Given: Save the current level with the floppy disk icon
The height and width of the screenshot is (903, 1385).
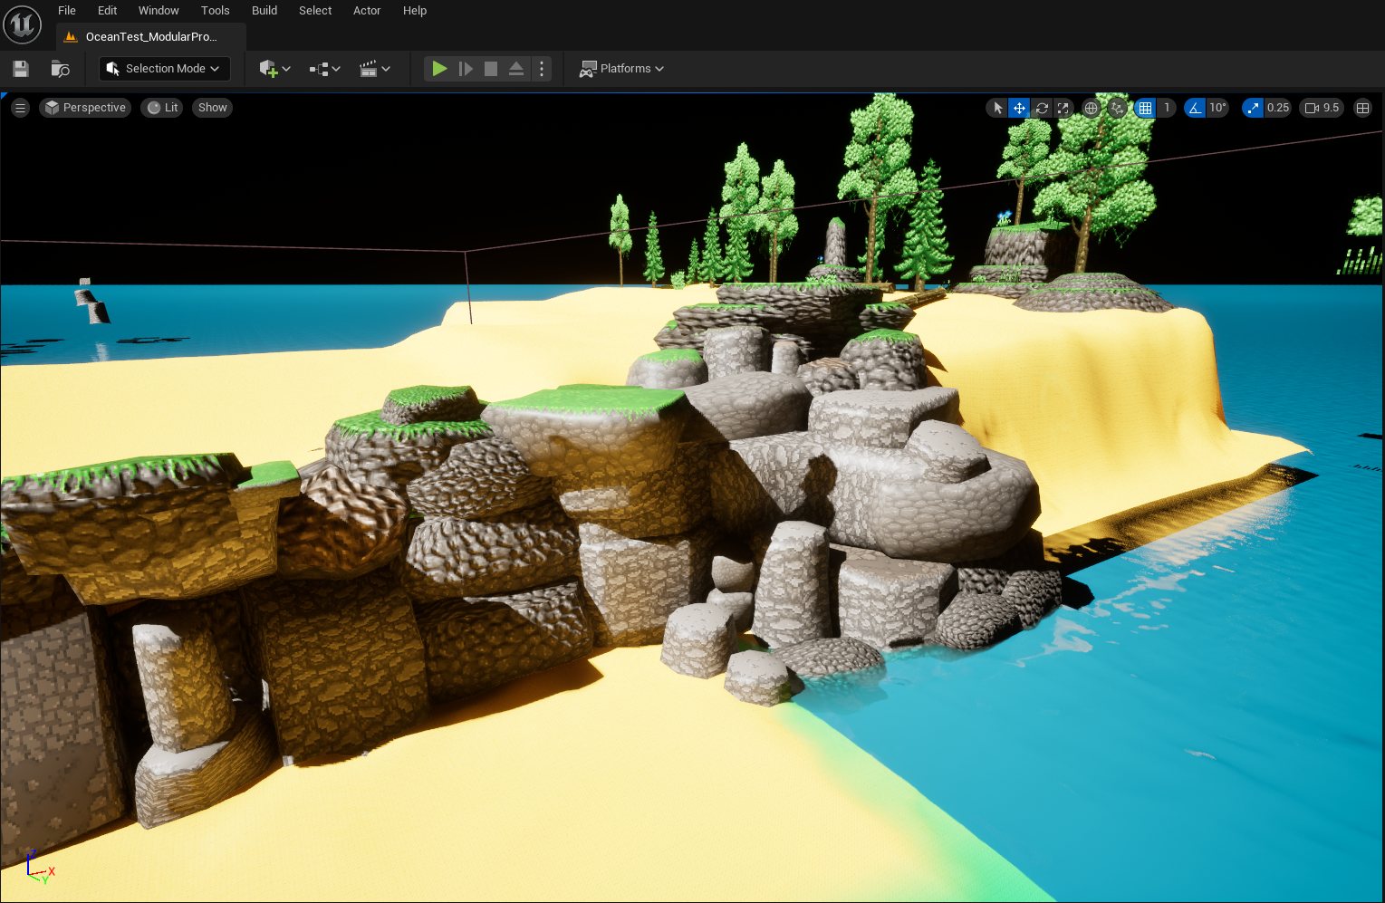Looking at the screenshot, I should [21, 69].
